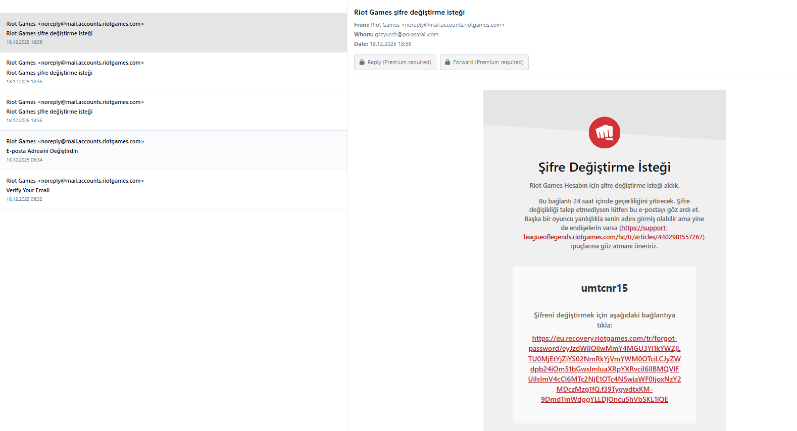Click the "From:" sender line in the header
Screen dimensions: 797x431
point(429,25)
